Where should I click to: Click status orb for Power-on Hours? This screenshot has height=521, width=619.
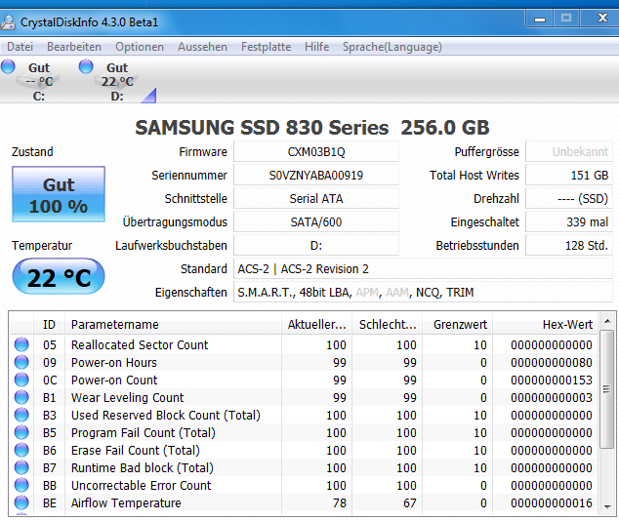tap(21, 362)
